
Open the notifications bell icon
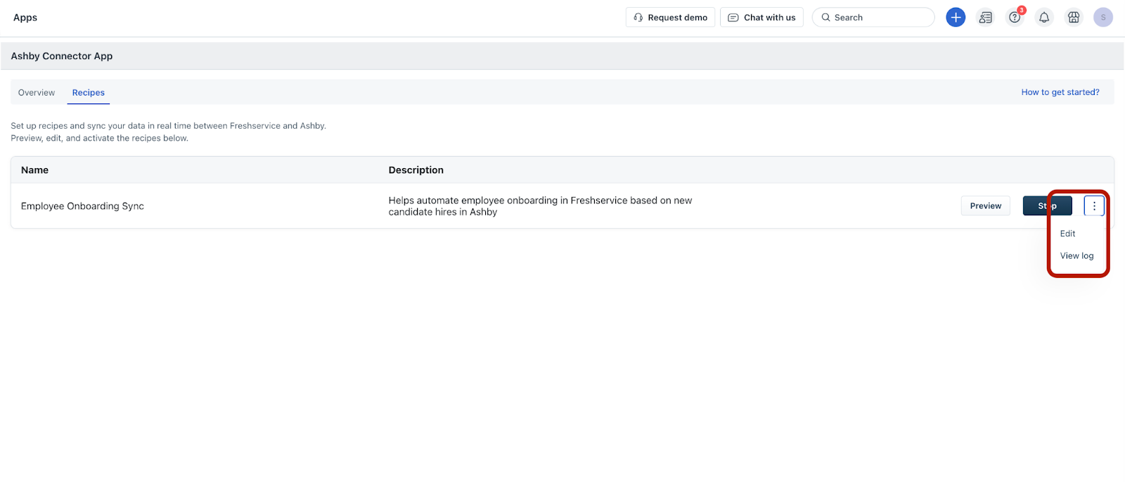pos(1044,18)
